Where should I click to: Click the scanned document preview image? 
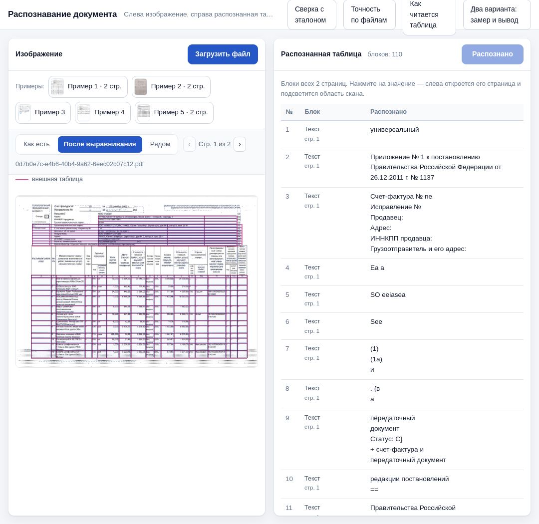[x=136, y=281]
